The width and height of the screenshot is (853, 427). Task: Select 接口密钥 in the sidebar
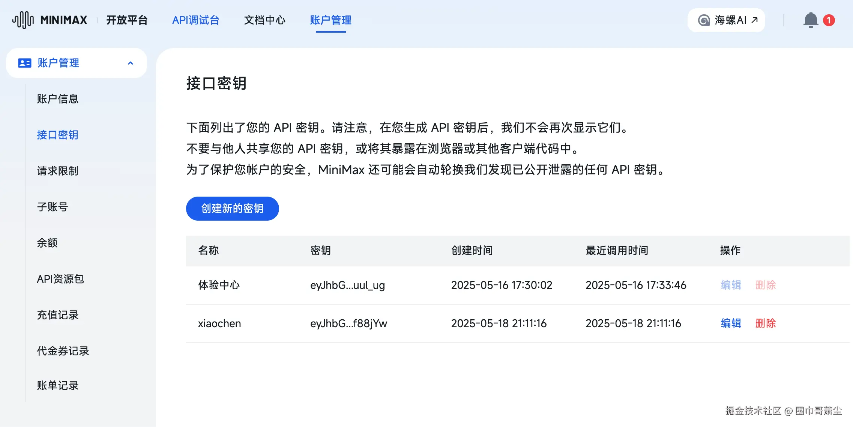coord(57,135)
